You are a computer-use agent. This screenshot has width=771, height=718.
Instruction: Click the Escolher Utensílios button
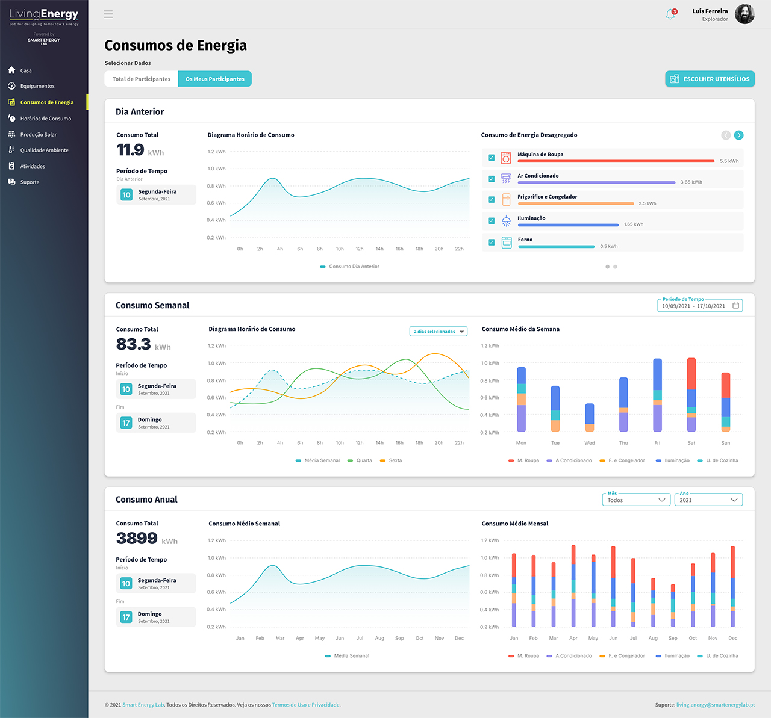point(710,79)
